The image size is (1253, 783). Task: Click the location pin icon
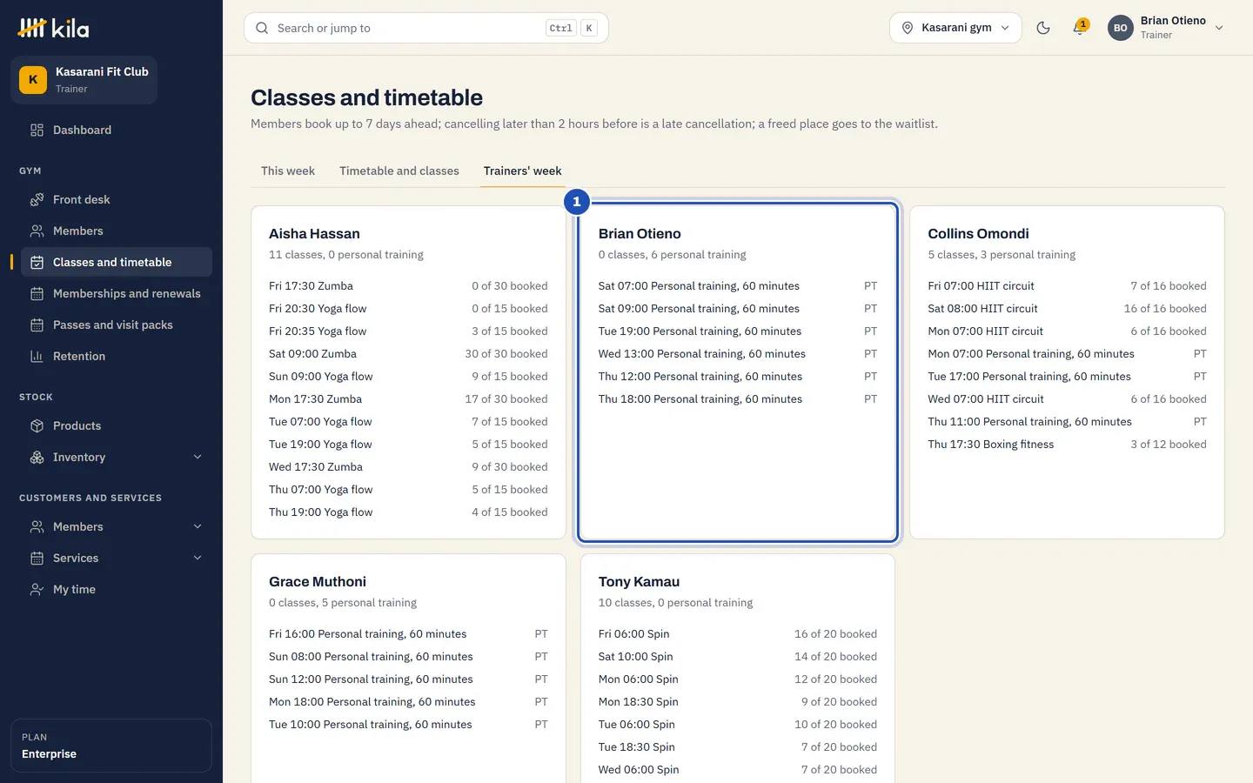click(908, 28)
